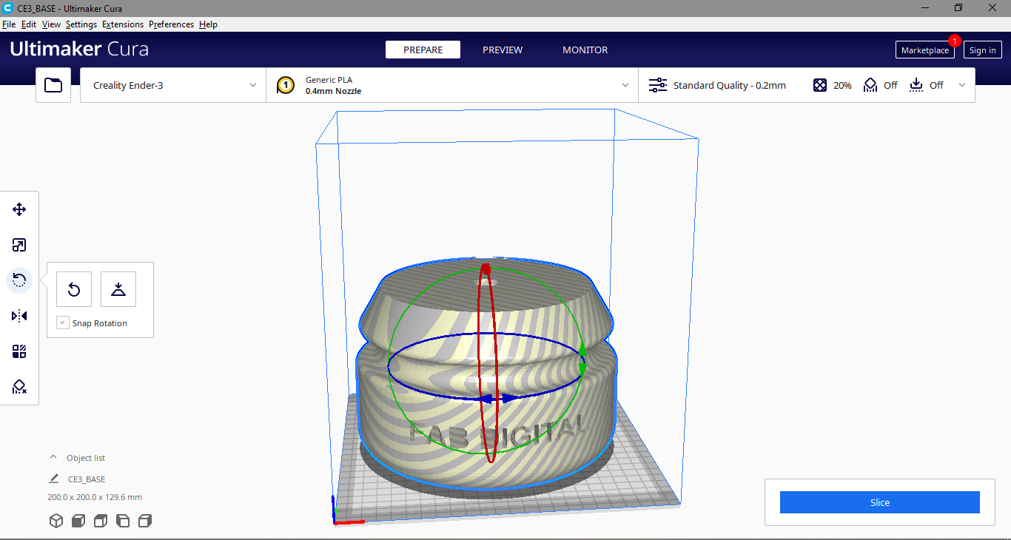This screenshot has height=540, width=1011.
Task: Switch to the MONITOR stage tab
Action: [585, 50]
